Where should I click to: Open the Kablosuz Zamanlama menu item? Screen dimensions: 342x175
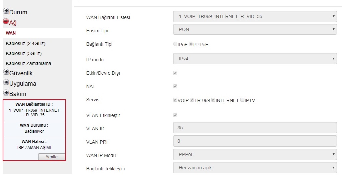point(28,63)
